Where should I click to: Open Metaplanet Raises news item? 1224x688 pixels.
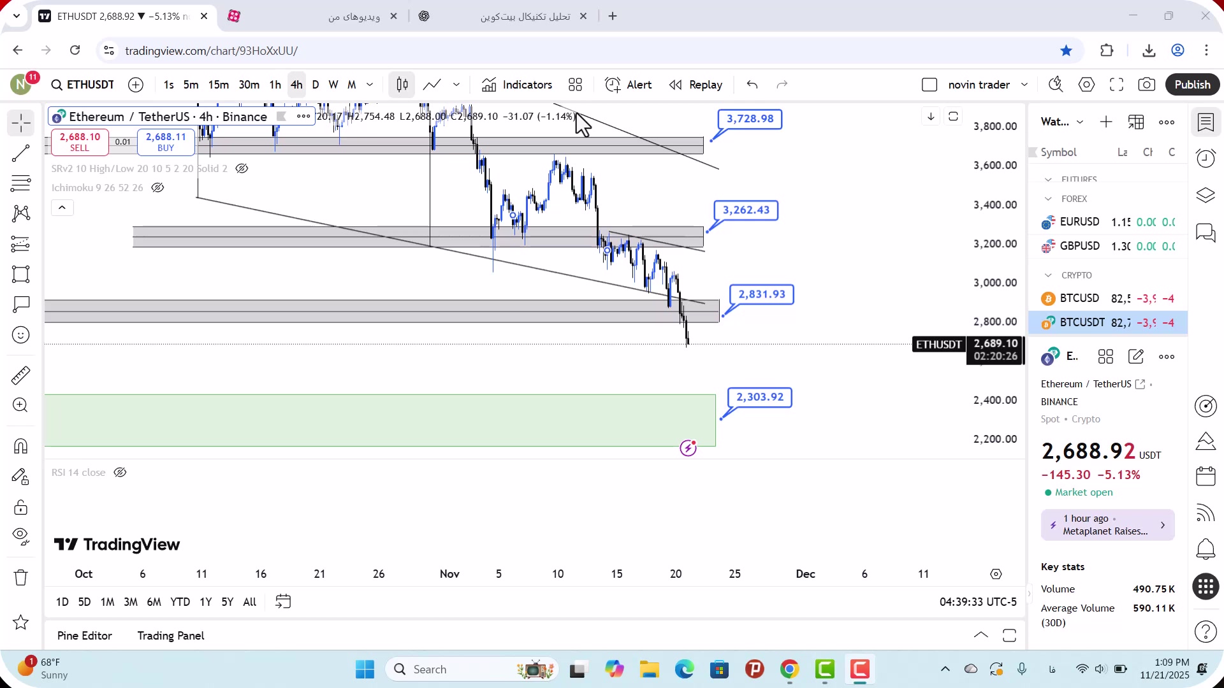pos(1107,525)
